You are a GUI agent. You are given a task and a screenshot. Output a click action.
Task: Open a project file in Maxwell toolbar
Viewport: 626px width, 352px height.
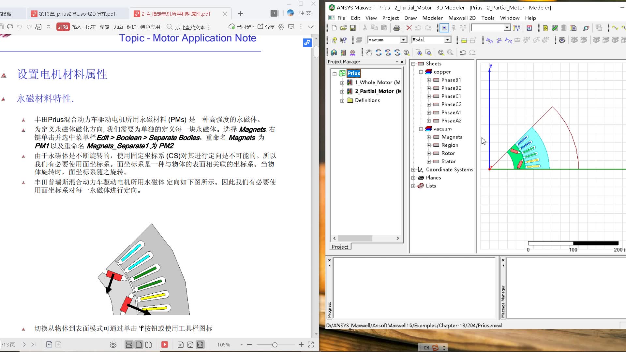click(343, 28)
